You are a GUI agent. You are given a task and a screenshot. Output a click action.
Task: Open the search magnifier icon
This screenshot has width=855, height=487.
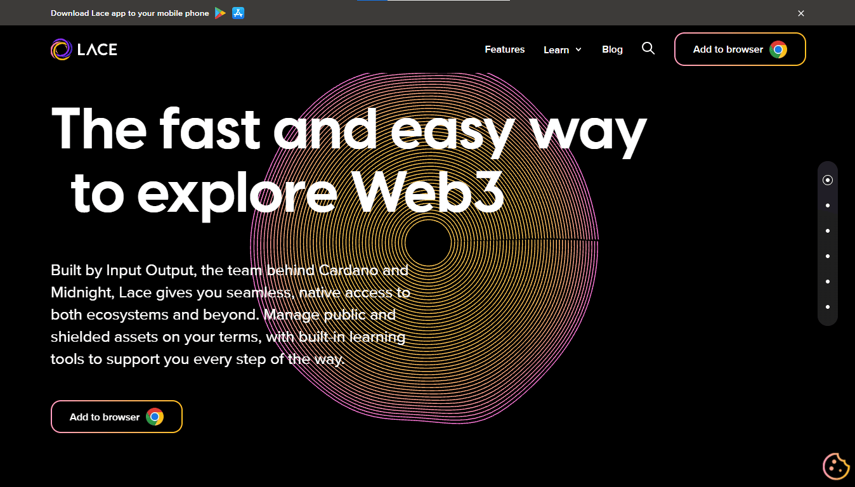coord(648,48)
